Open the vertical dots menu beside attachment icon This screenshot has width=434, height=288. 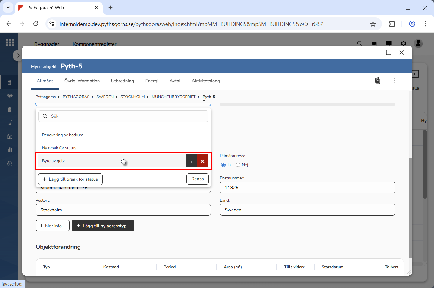point(395,81)
